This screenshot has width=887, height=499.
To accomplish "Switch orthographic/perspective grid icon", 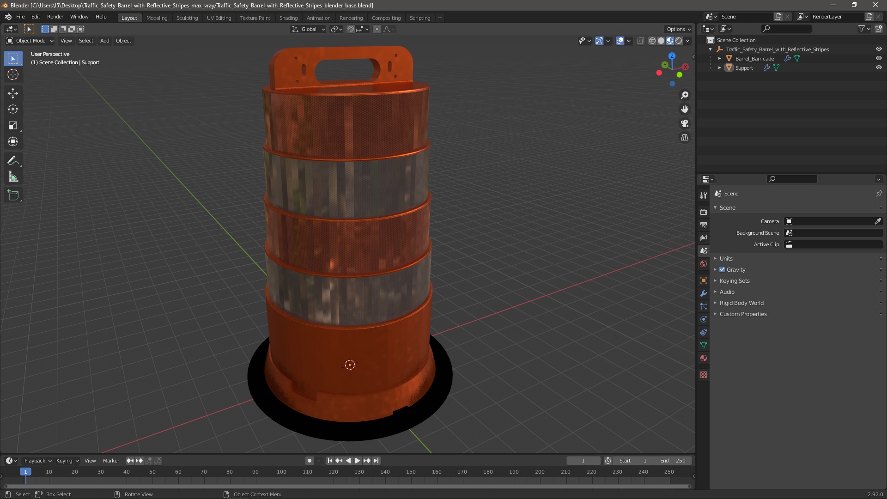I will (x=685, y=138).
